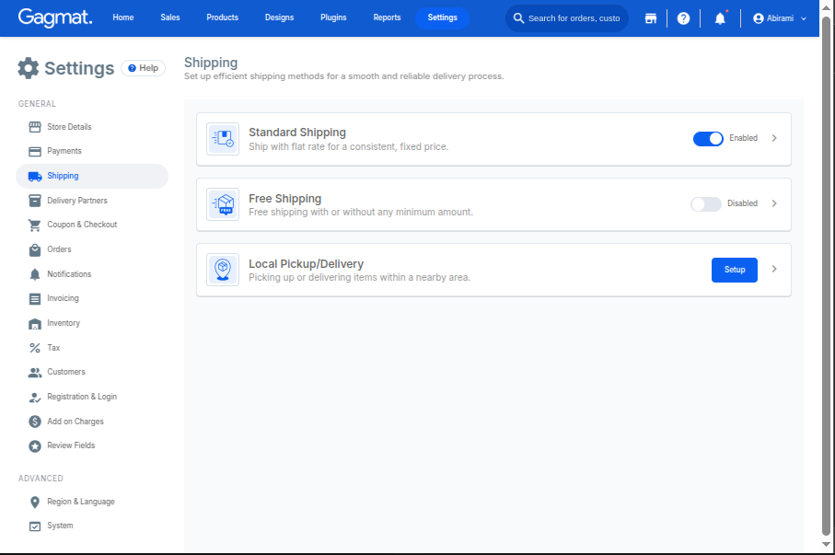Viewport: 835px width, 555px height.
Task: Click the Coupon & Checkout cart icon
Action: (35, 225)
